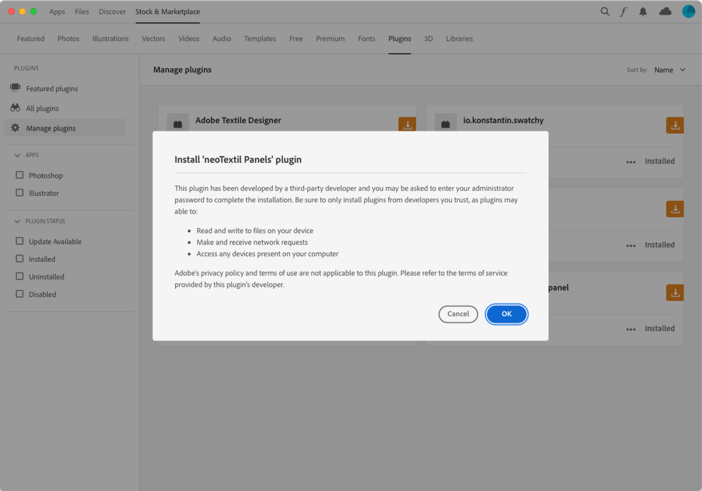Open more options for io.konstantin.swatchy
The image size is (702, 491).
coord(631,162)
